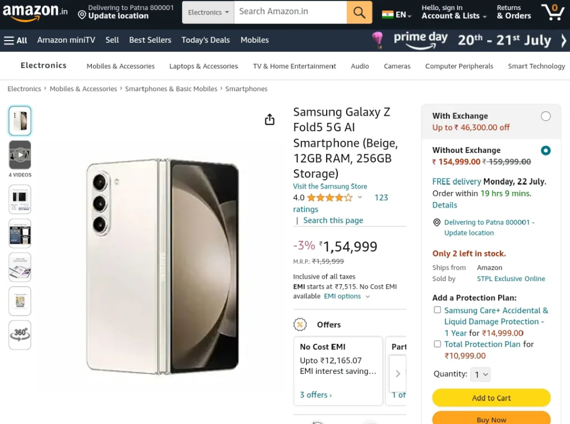570x424 pixels.
Task: Visit the Samsung Store link
Action: click(330, 186)
